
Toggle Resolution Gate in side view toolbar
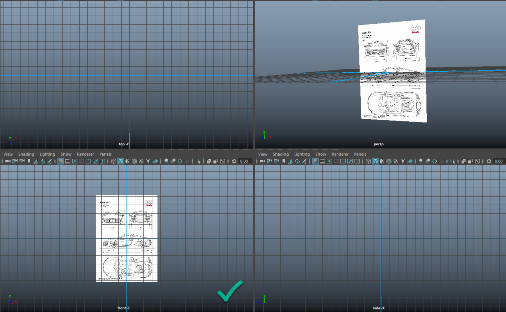tap(329, 161)
